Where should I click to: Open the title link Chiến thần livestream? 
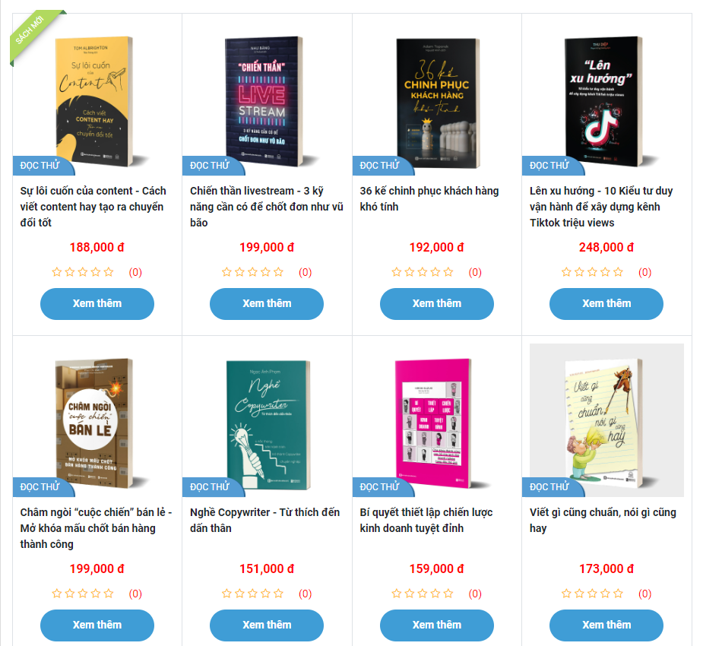266,207
